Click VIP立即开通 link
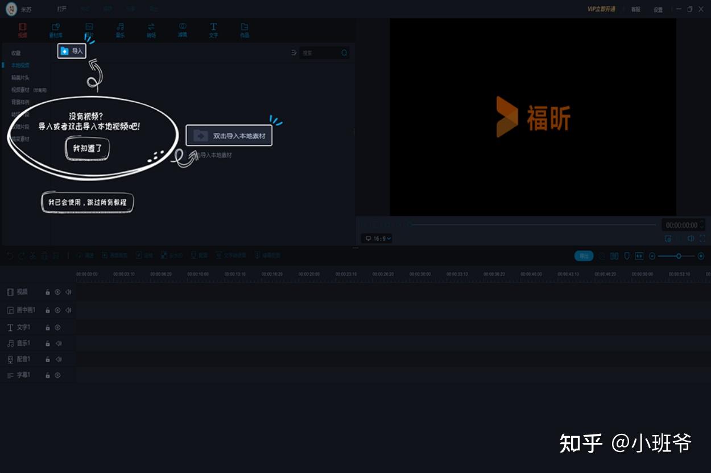This screenshot has width=711, height=473. [x=601, y=9]
